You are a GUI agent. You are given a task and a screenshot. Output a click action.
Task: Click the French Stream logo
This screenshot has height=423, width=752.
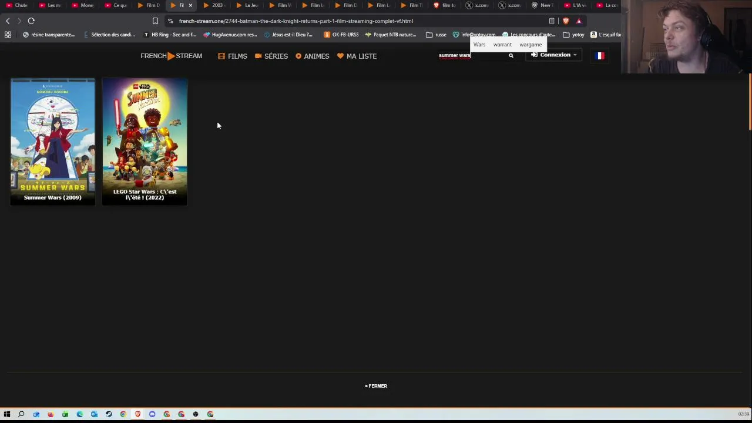click(x=171, y=56)
